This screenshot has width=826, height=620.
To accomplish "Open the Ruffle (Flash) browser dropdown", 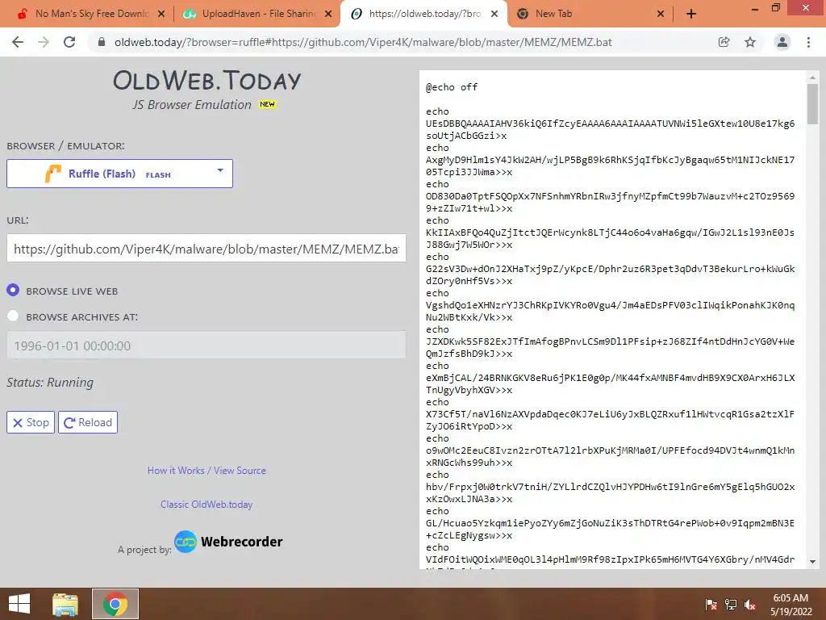I will pyautogui.click(x=119, y=174).
